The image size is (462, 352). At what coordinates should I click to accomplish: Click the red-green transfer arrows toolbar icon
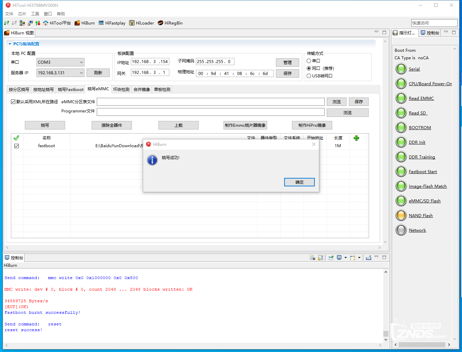(x=38, y=23)
